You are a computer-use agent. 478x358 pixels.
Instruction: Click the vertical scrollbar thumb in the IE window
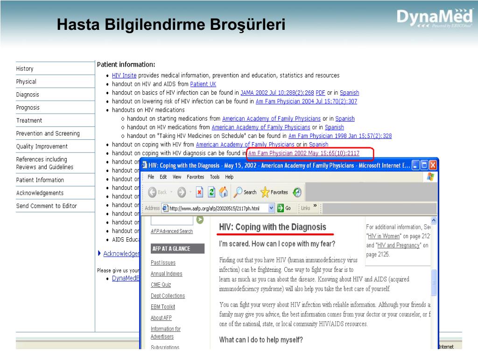tap(434, 282)
